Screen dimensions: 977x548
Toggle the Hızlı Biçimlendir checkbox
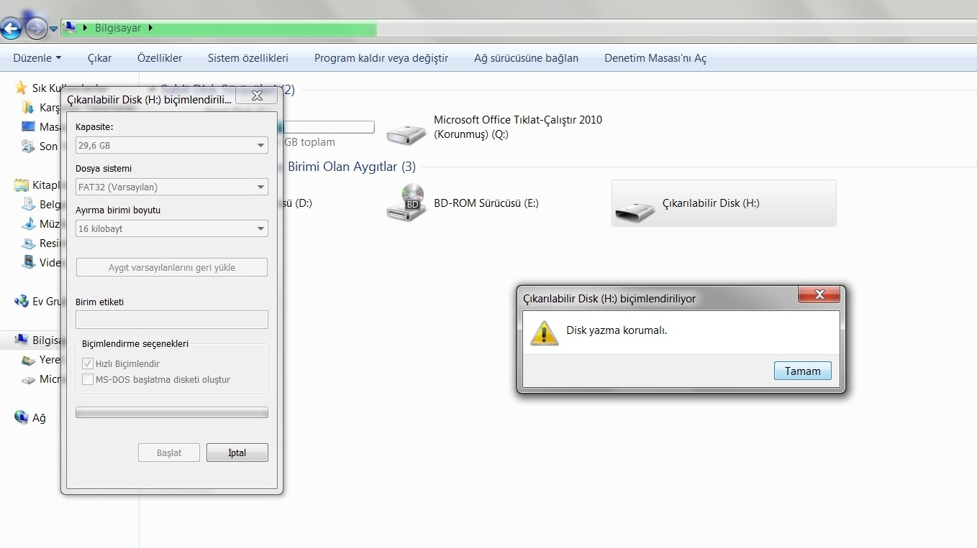click(88, 363)
